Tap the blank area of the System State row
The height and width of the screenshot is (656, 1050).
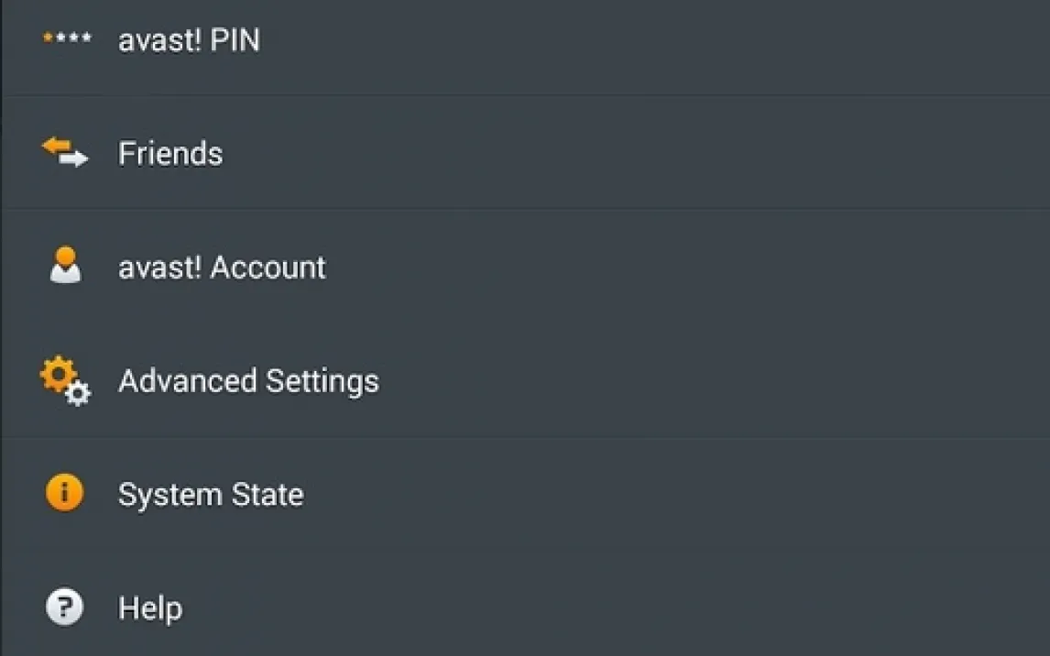point(641,495)
